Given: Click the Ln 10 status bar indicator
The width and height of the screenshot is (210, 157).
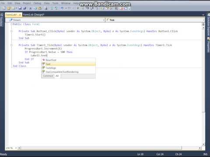Looking at the screenshot, I should [140, 154].
